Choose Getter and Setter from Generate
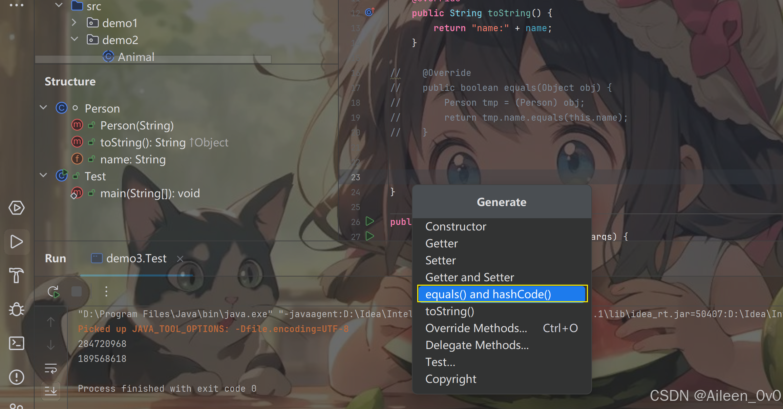Viewport: 783px width, 409px height. tap(469, 277)
